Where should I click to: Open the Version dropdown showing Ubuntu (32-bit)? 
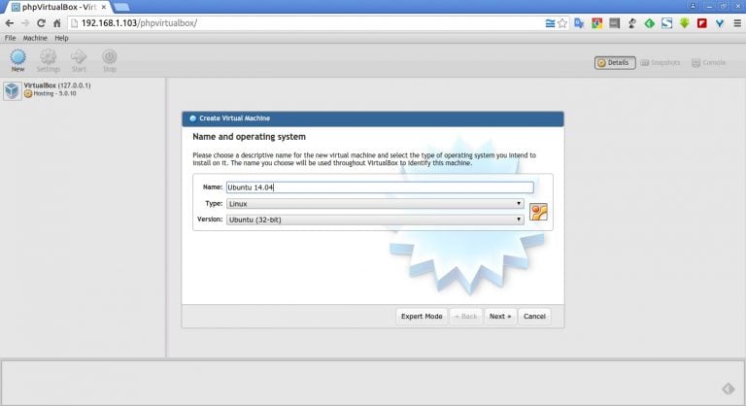[375, 220]
